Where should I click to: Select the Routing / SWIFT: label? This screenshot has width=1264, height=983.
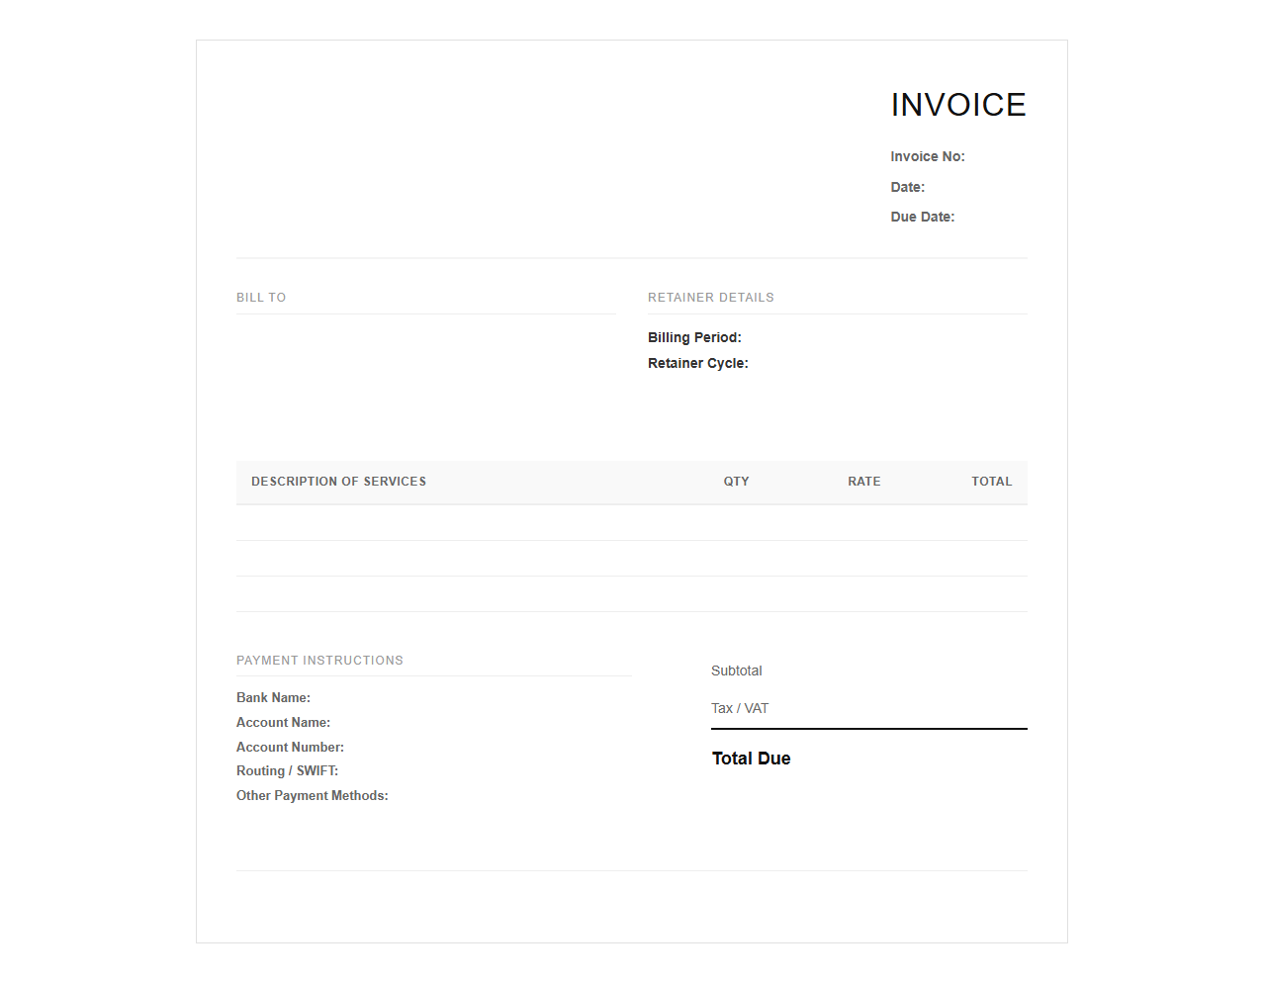pos(287,771)
